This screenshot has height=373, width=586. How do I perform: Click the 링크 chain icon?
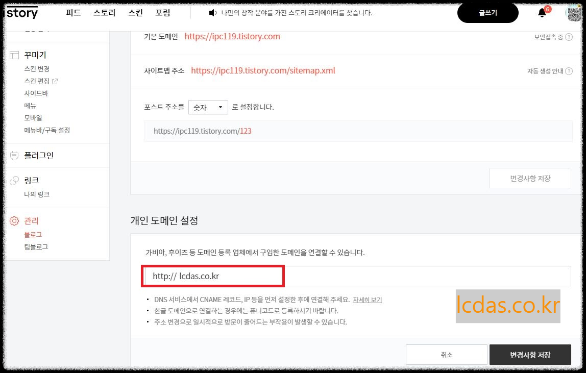pos(14,181)
